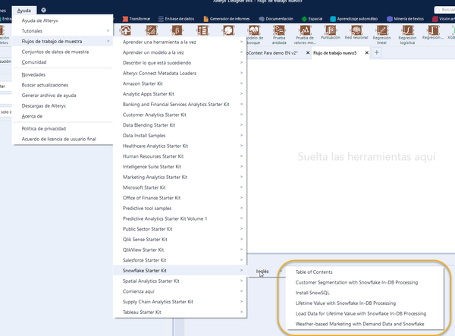Open Predictive tool samples
The width and height of the screenshot is (455, 336).
click(180, 209)
